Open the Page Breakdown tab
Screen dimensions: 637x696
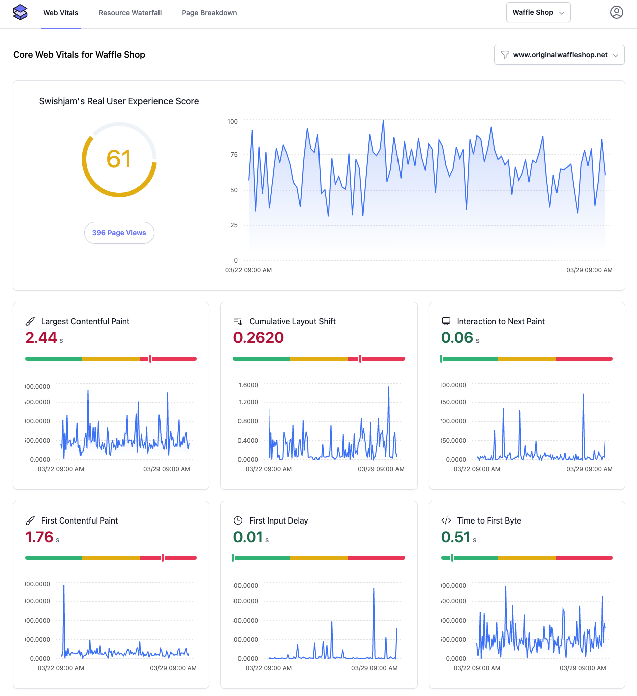click(x=209, y=13)
